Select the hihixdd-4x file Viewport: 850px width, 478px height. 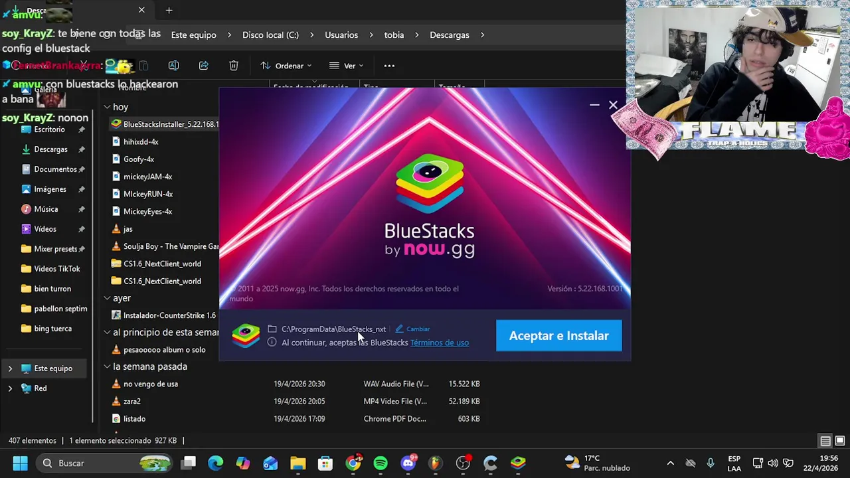141,141
